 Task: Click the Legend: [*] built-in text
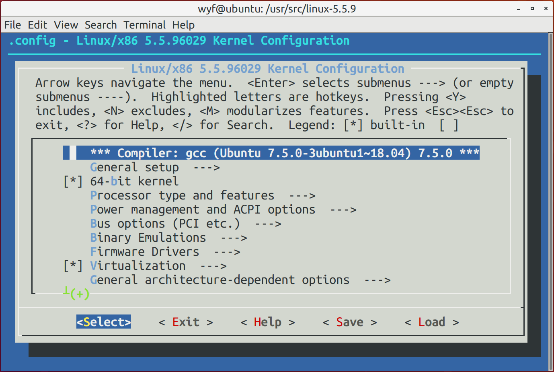click(x=357, y=125)
